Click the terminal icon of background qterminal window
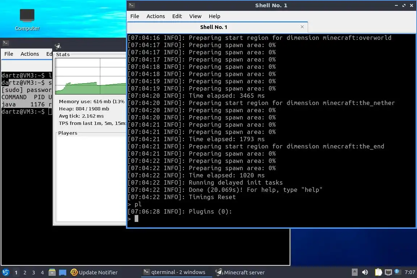Viewport: 417px width, 278px height. point(5,43)
